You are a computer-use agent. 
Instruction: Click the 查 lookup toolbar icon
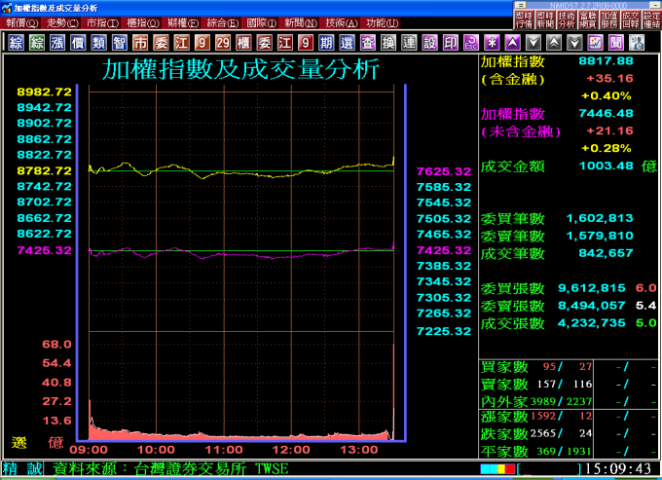[368, 43]
